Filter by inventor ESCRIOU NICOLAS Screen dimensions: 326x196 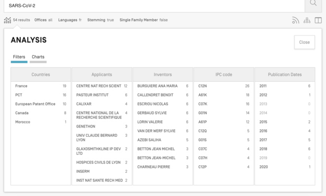[x=163, y=104]
